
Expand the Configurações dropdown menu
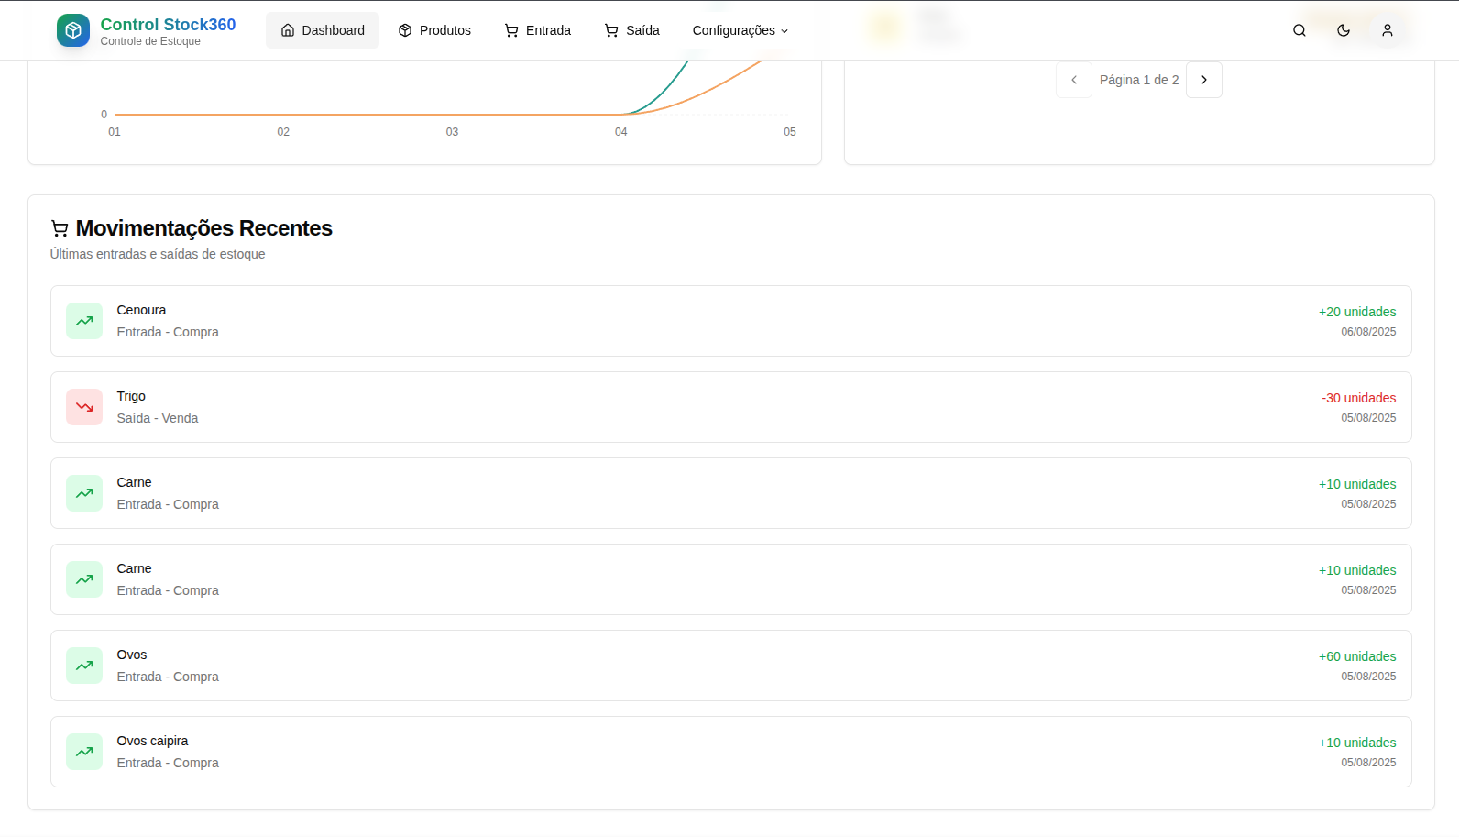(x=740, y=30)
